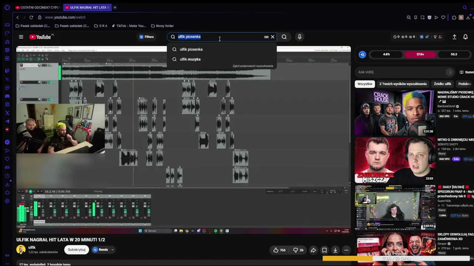The width and height of the screenshot is (474, 266).
Task: Open the Opera menu logo button
Action: coord(7,7)
